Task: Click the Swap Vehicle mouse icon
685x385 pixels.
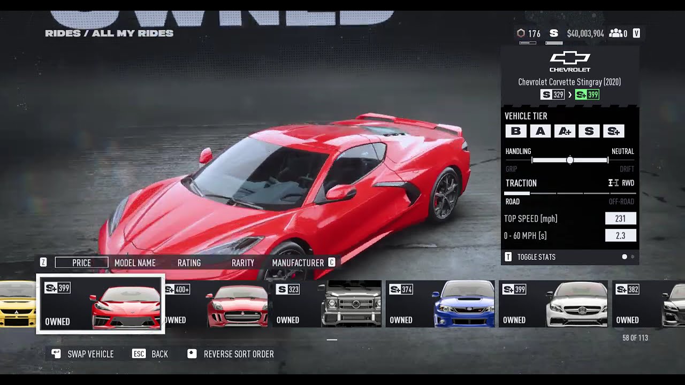Action: pos(56,354)
